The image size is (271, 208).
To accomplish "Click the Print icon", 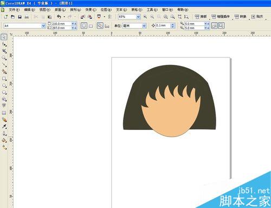I will 27,17.
